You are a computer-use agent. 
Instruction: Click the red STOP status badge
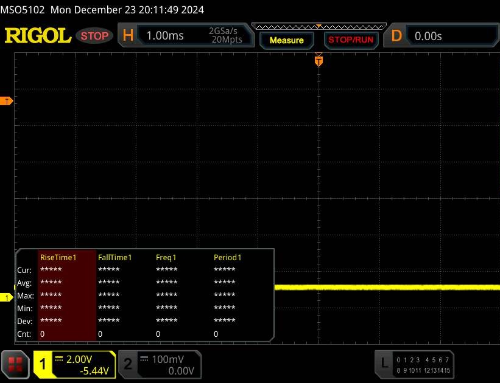pos(95,36)
